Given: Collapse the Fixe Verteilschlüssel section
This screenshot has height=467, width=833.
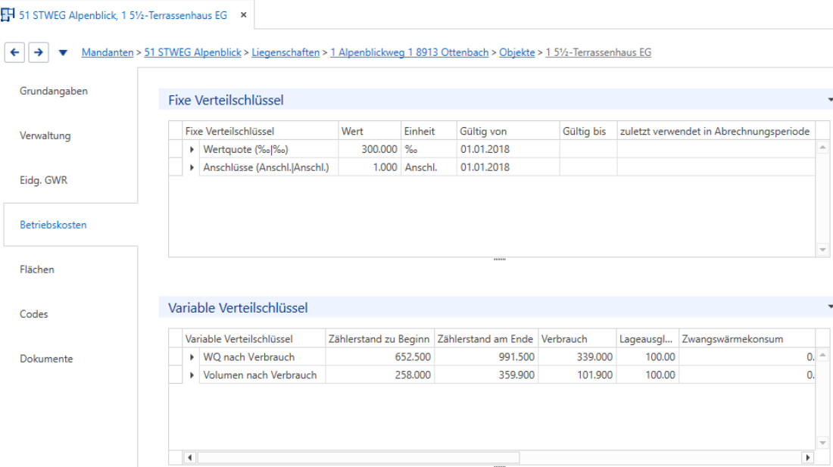Looking at the screenshot, I should 830,100.
